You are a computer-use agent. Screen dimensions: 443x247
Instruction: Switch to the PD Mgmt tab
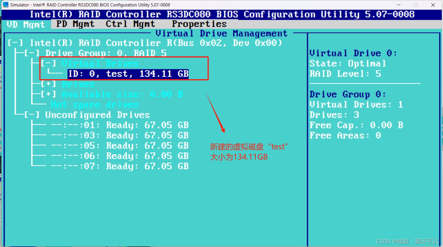click(75, 24)
